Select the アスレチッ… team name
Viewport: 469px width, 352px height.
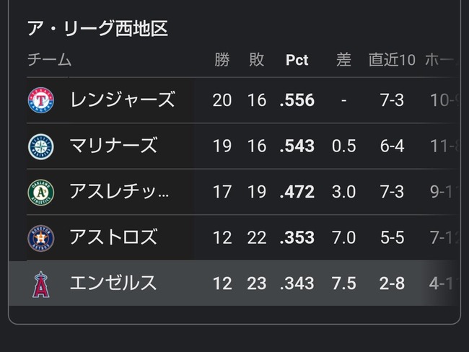119,192
